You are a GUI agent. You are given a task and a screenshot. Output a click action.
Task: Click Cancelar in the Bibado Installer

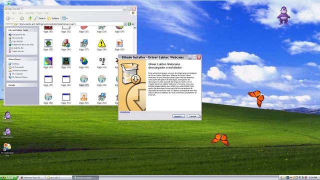coord(193,116)
